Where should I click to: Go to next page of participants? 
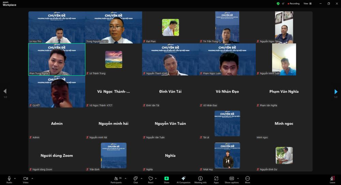(336, 91)
